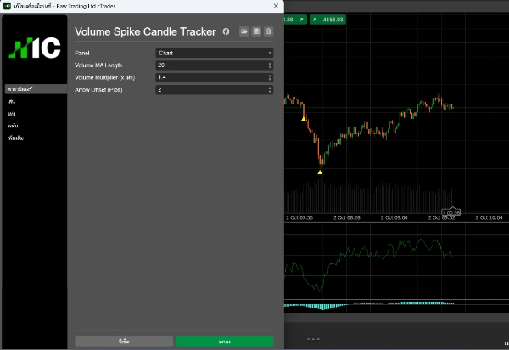
Task: Click the upper yellow volume spike arrow on chart
Action: click(304, 119)
